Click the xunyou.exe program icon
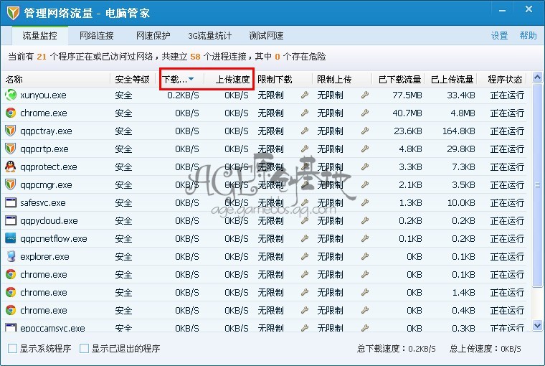 point(11,95)
